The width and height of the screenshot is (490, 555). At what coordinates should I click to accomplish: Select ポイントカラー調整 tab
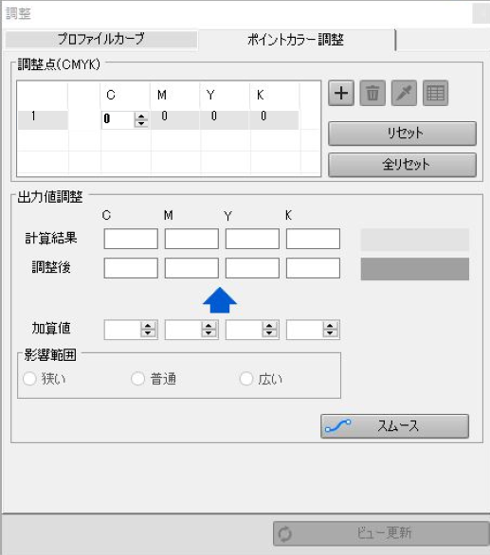click(296, 40)
